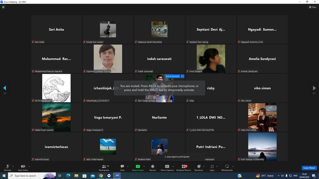The height and width of the screenshot is (179, 319).
Task: Select Supiandi Lumban Tobing's profile photo tile
Action: pyautogui.click(x=108, y=59)
